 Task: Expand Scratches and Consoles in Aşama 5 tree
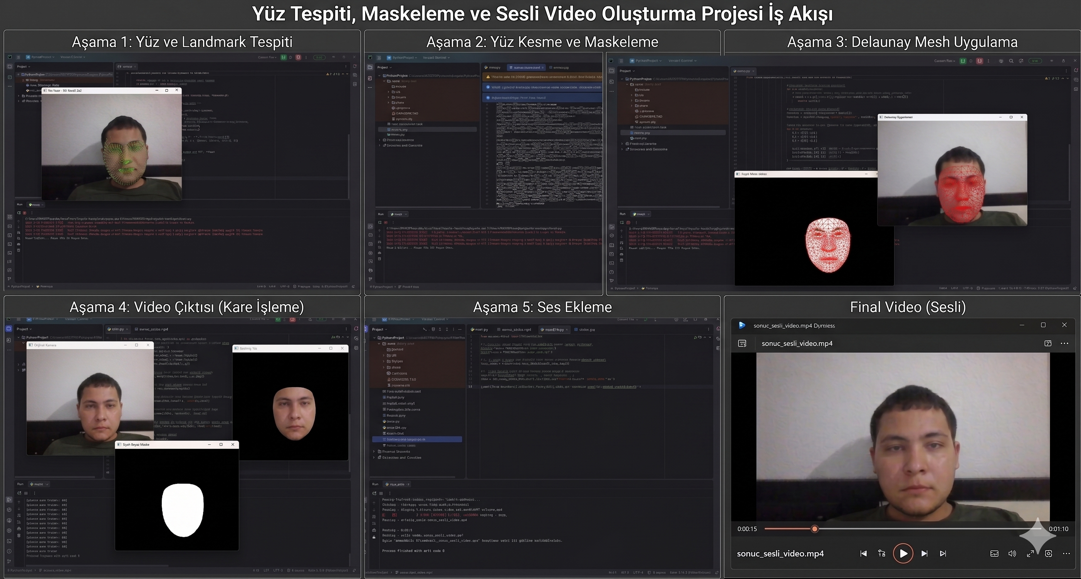(374, 457)
